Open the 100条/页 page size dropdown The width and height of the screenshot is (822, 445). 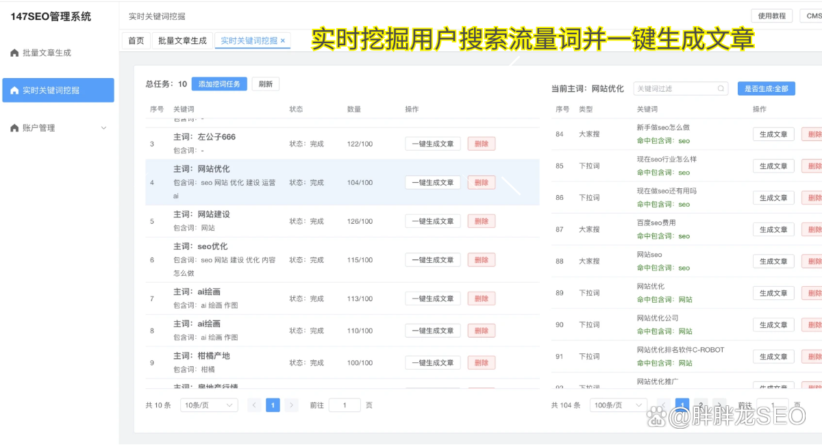(x=619, y=405)
